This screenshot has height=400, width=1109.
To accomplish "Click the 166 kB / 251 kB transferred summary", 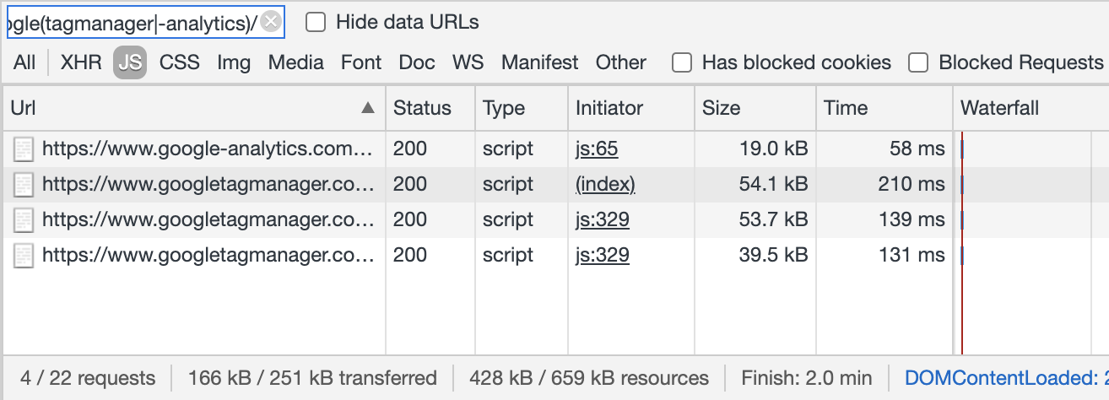I will point(312,378).
